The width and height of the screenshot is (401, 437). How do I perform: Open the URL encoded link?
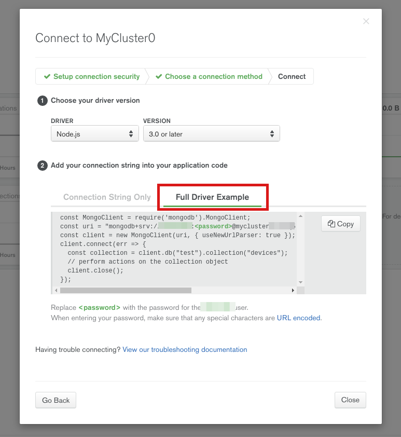pyautogui.click(x=299, y=318)
